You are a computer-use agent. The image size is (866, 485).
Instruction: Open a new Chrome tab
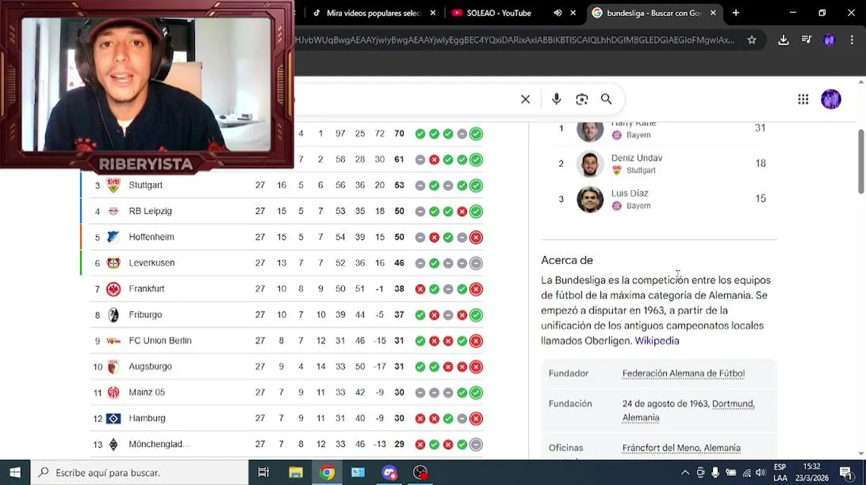pos(736,13)
